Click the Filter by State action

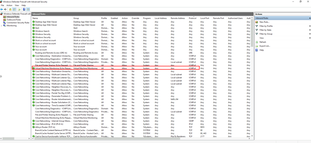tap(265, 30)
